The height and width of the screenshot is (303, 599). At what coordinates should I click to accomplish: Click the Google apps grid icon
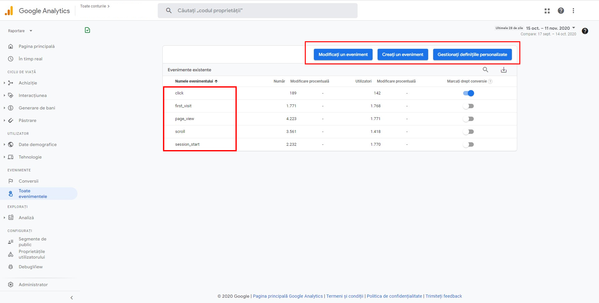tap(547, 11)
